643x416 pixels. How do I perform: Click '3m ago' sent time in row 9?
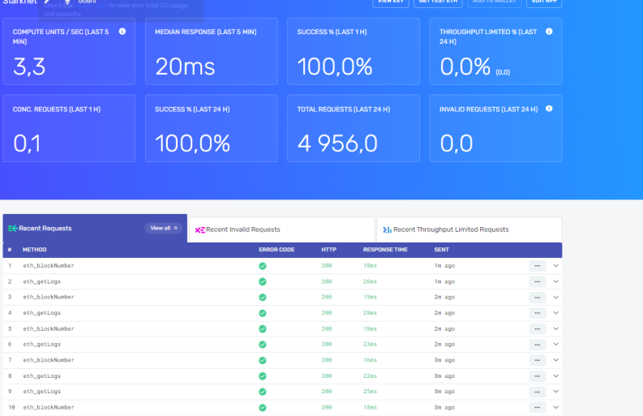tap(444, 392)
